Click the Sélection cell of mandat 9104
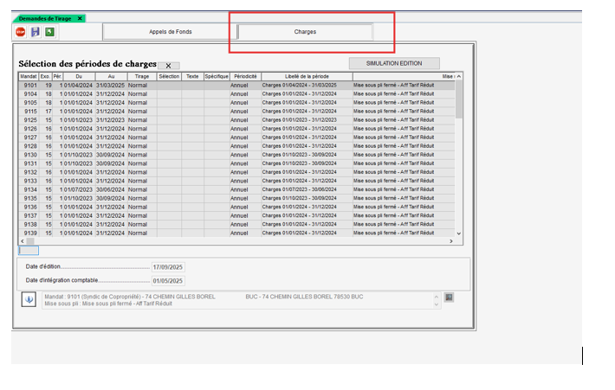Screen dimensions: 615x390 (x=169, y=94)
